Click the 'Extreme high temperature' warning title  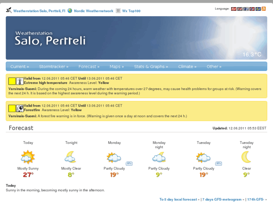coord(45,83)
